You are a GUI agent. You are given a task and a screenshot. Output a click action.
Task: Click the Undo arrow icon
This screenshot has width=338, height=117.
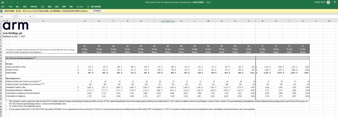click(6, 2)
